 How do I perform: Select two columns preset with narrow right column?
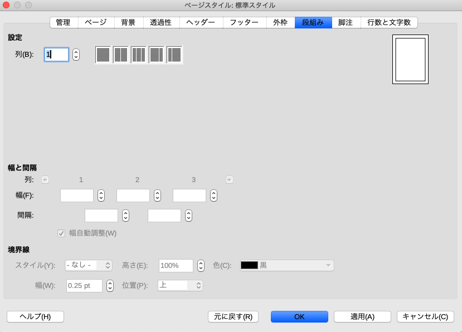(157, 55)
